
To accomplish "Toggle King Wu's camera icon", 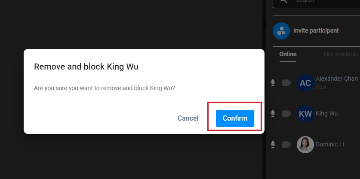I will [x=286, y=113].
